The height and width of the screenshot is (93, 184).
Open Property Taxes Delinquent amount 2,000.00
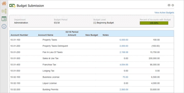[x=124, y=46]
